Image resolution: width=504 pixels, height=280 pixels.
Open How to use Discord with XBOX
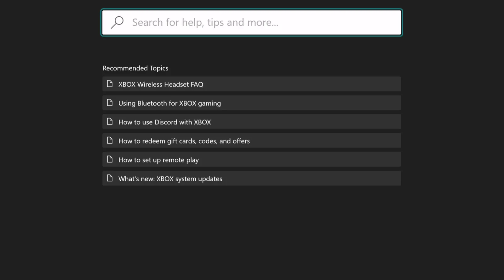point(252,122)
